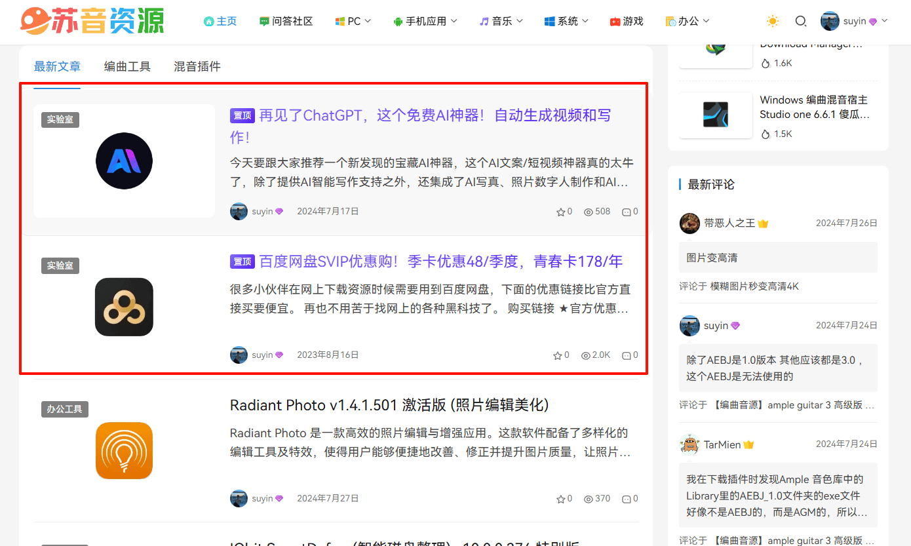Image resolution: width=911 pixels, height=546 pixels.
Task: Click TarMien commenter avatar
Action: [689, 444]
